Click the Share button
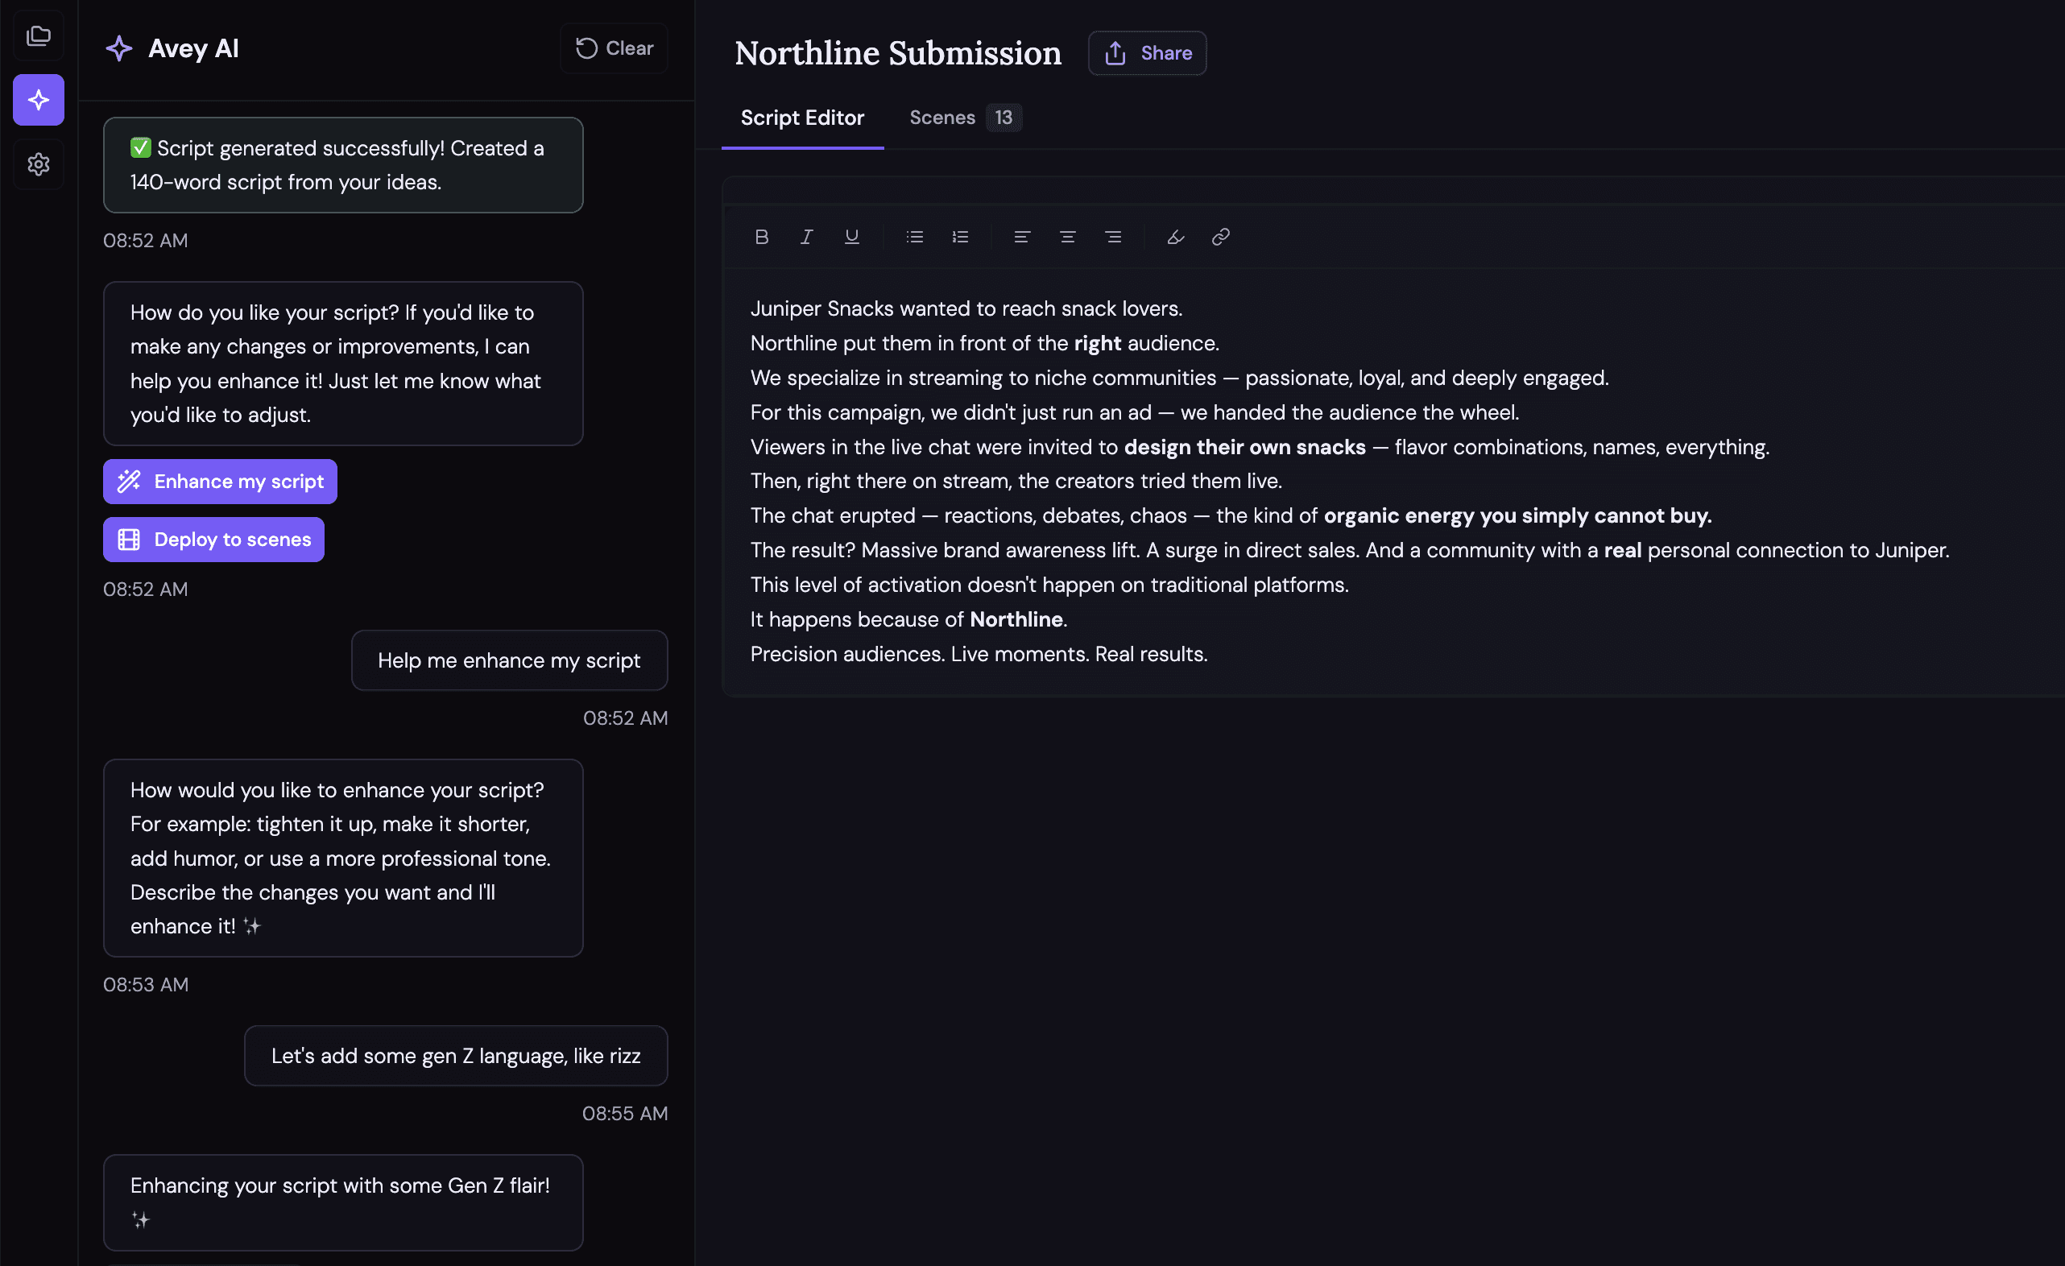2065x1266 pixels. (x=1147, y=53)
